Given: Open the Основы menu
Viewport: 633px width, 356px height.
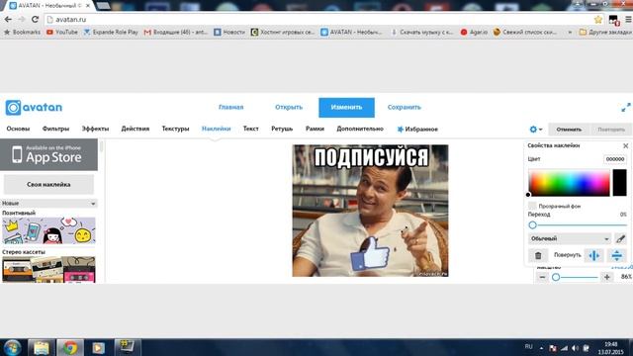Looking at the screenshot, I should point(18,129).
